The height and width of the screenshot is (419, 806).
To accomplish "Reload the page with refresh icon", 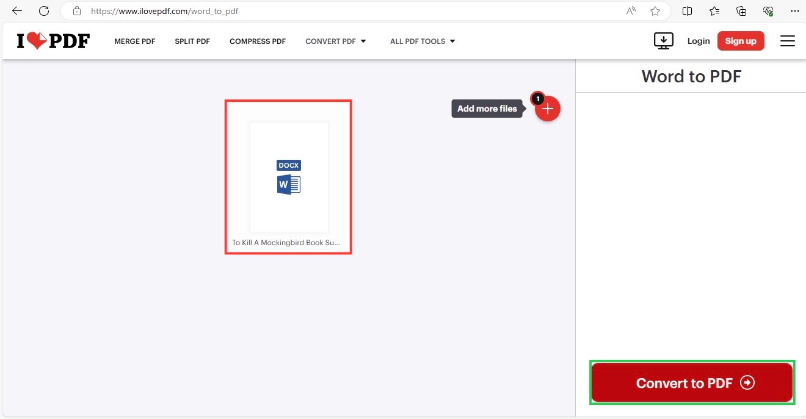I will click(x=44, y=11).
